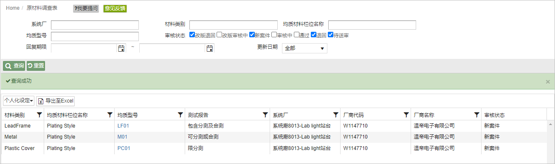Click the start 回复期限 date field
The height and width of the screenshot is (164, 555).
click(x=84, y=48)
